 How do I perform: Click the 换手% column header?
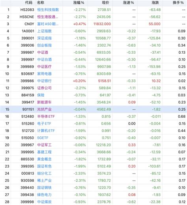click(178, 3)
